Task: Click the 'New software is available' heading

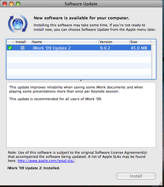Action: (82, 18)
